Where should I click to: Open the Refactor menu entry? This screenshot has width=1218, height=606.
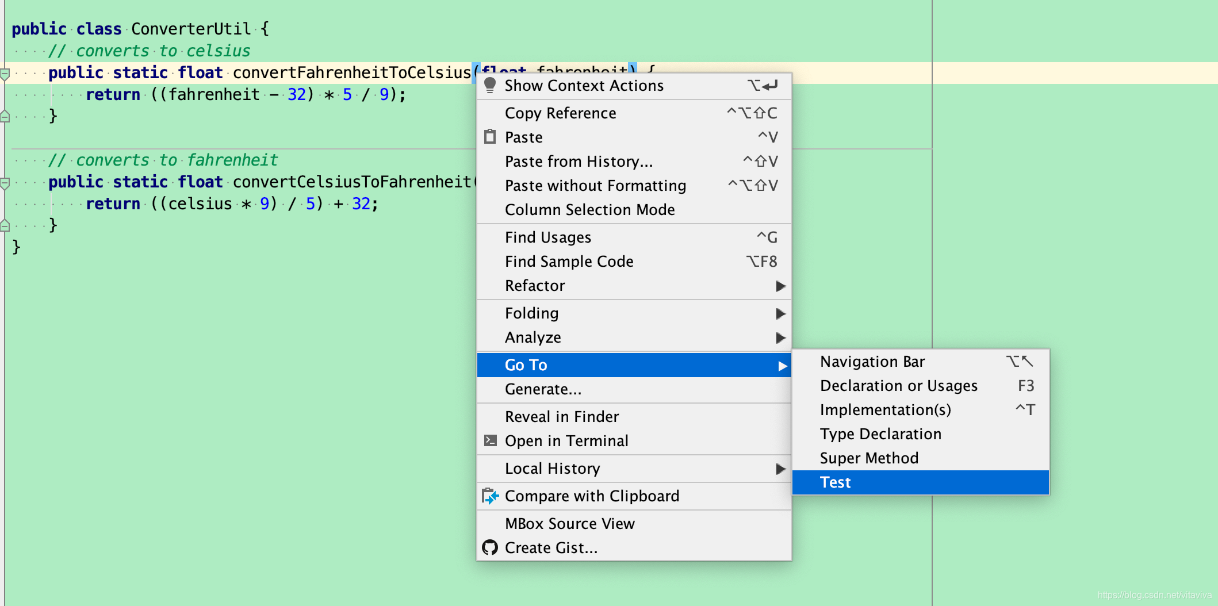pos(634,286)
